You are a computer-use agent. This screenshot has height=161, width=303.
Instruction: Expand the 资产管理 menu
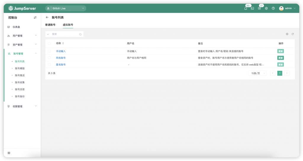pyautogui.click(x=22, y=45)
